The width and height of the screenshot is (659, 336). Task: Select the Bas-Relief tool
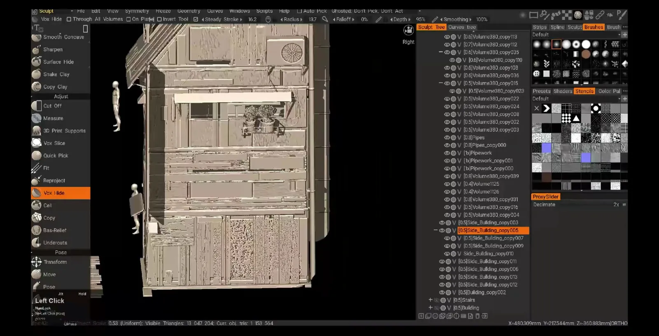(61, 230)
